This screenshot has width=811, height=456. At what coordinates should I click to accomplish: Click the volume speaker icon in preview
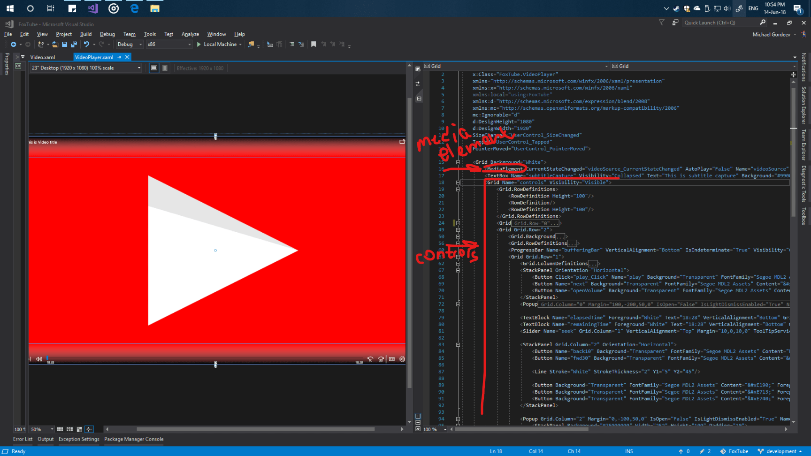(39, 359)
